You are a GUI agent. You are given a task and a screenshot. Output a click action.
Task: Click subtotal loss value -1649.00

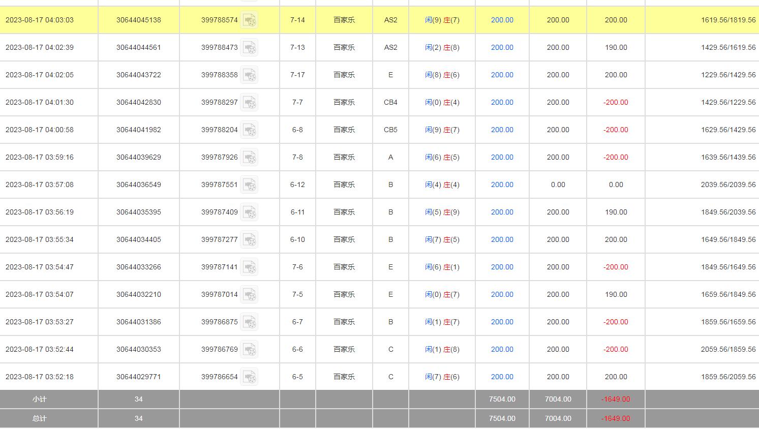click(616, 399)
